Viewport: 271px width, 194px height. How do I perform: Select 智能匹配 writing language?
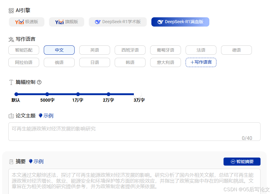coord(24,50)
